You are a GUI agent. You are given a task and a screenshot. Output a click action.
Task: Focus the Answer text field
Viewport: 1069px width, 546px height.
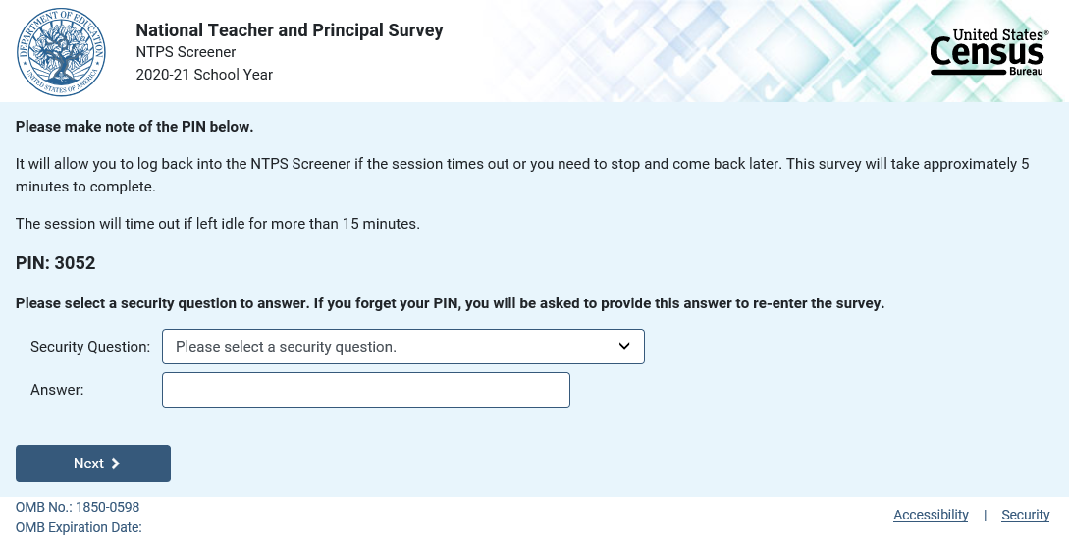(365, 390)
